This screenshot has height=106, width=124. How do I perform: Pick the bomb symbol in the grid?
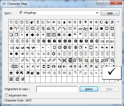(32, 22)
